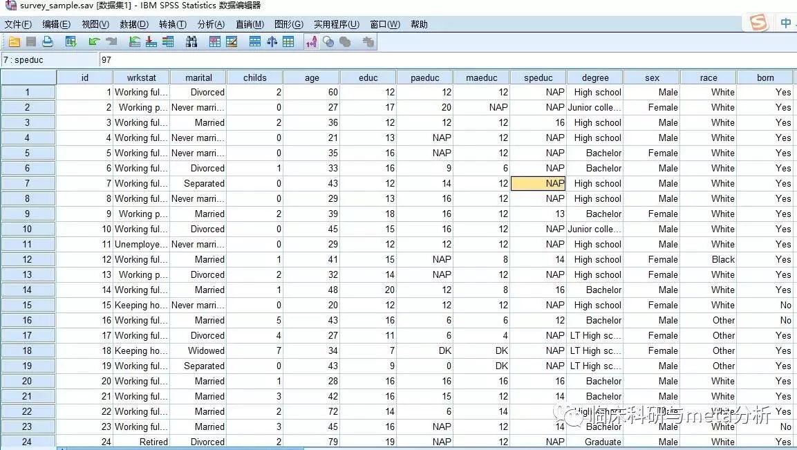797x450 pixels.
Task: Click the highlighted NAP cell in row 7
Action: tap(538, 184)
